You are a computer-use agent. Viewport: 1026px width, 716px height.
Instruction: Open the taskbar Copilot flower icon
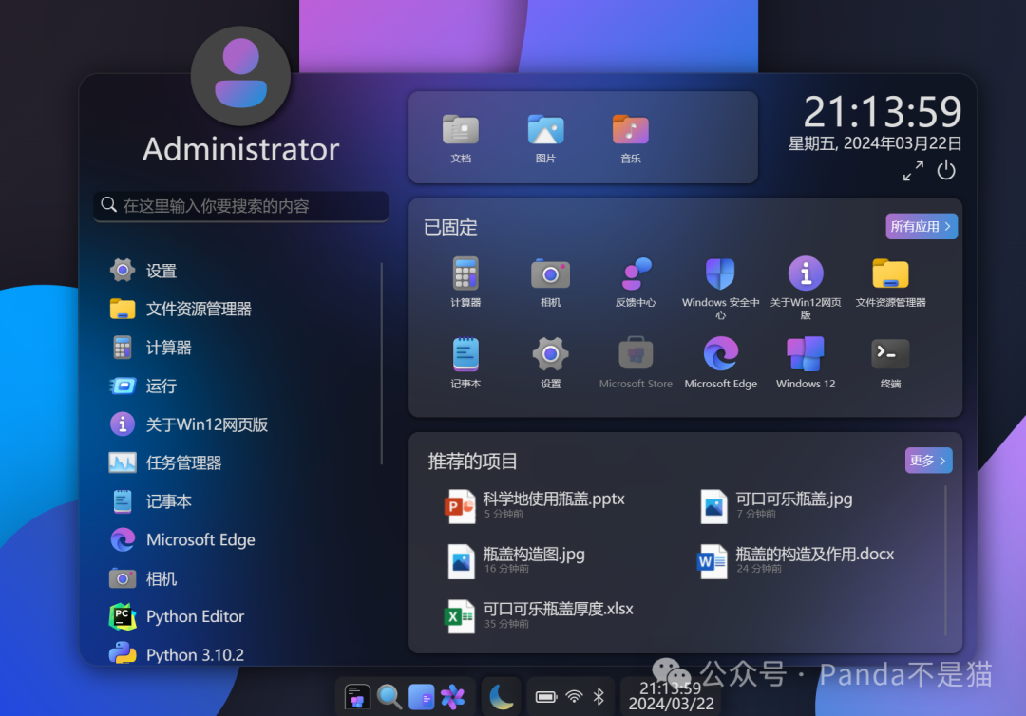pos(453,697)
